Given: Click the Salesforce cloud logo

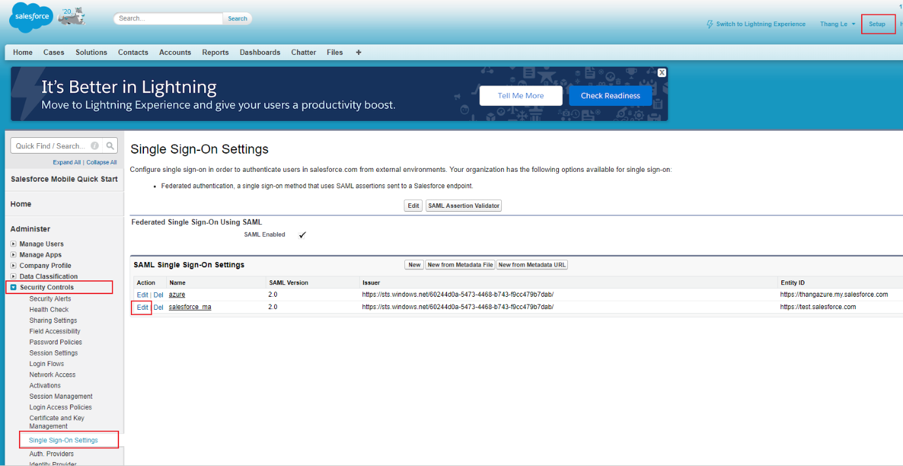Looking at the screenshot, I should (x=30, y=18).
